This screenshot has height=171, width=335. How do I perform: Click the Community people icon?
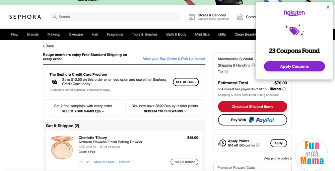(x=240, y=17)
